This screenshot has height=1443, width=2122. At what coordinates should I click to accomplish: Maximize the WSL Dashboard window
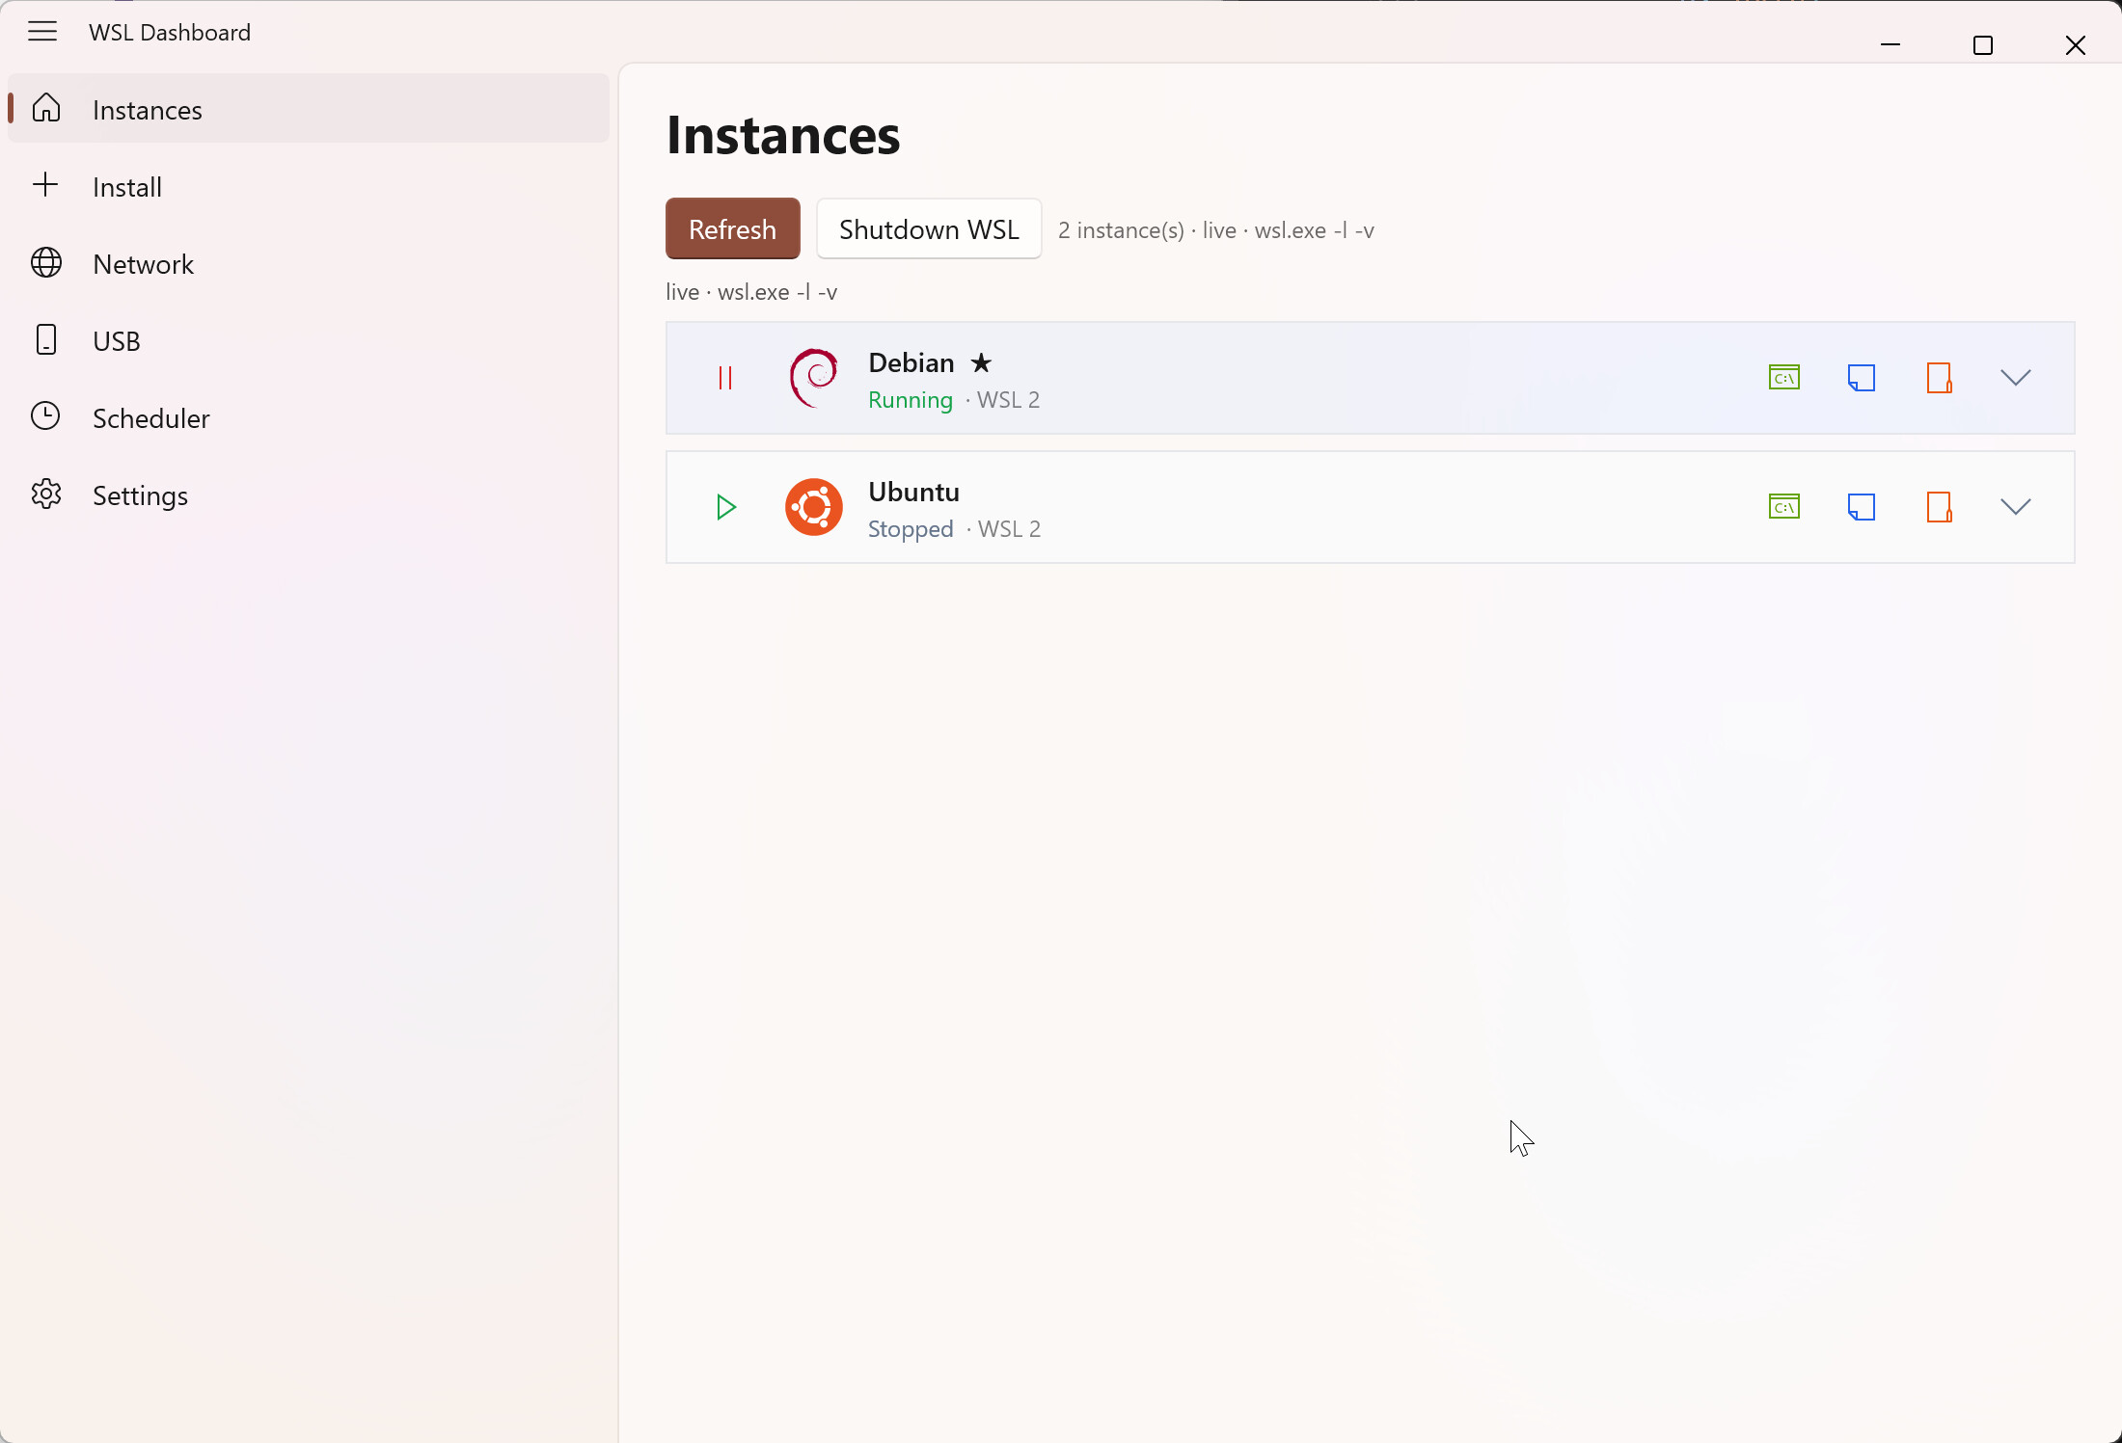1983,44
